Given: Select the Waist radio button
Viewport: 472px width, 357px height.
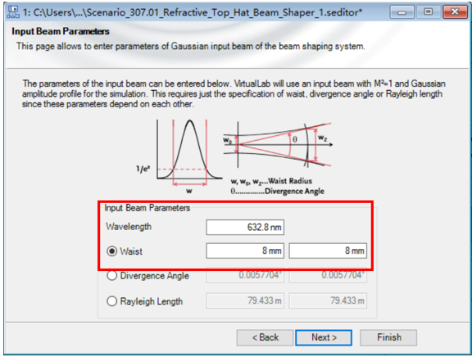Looking at the screenshot, I should [x=111, y=251].
